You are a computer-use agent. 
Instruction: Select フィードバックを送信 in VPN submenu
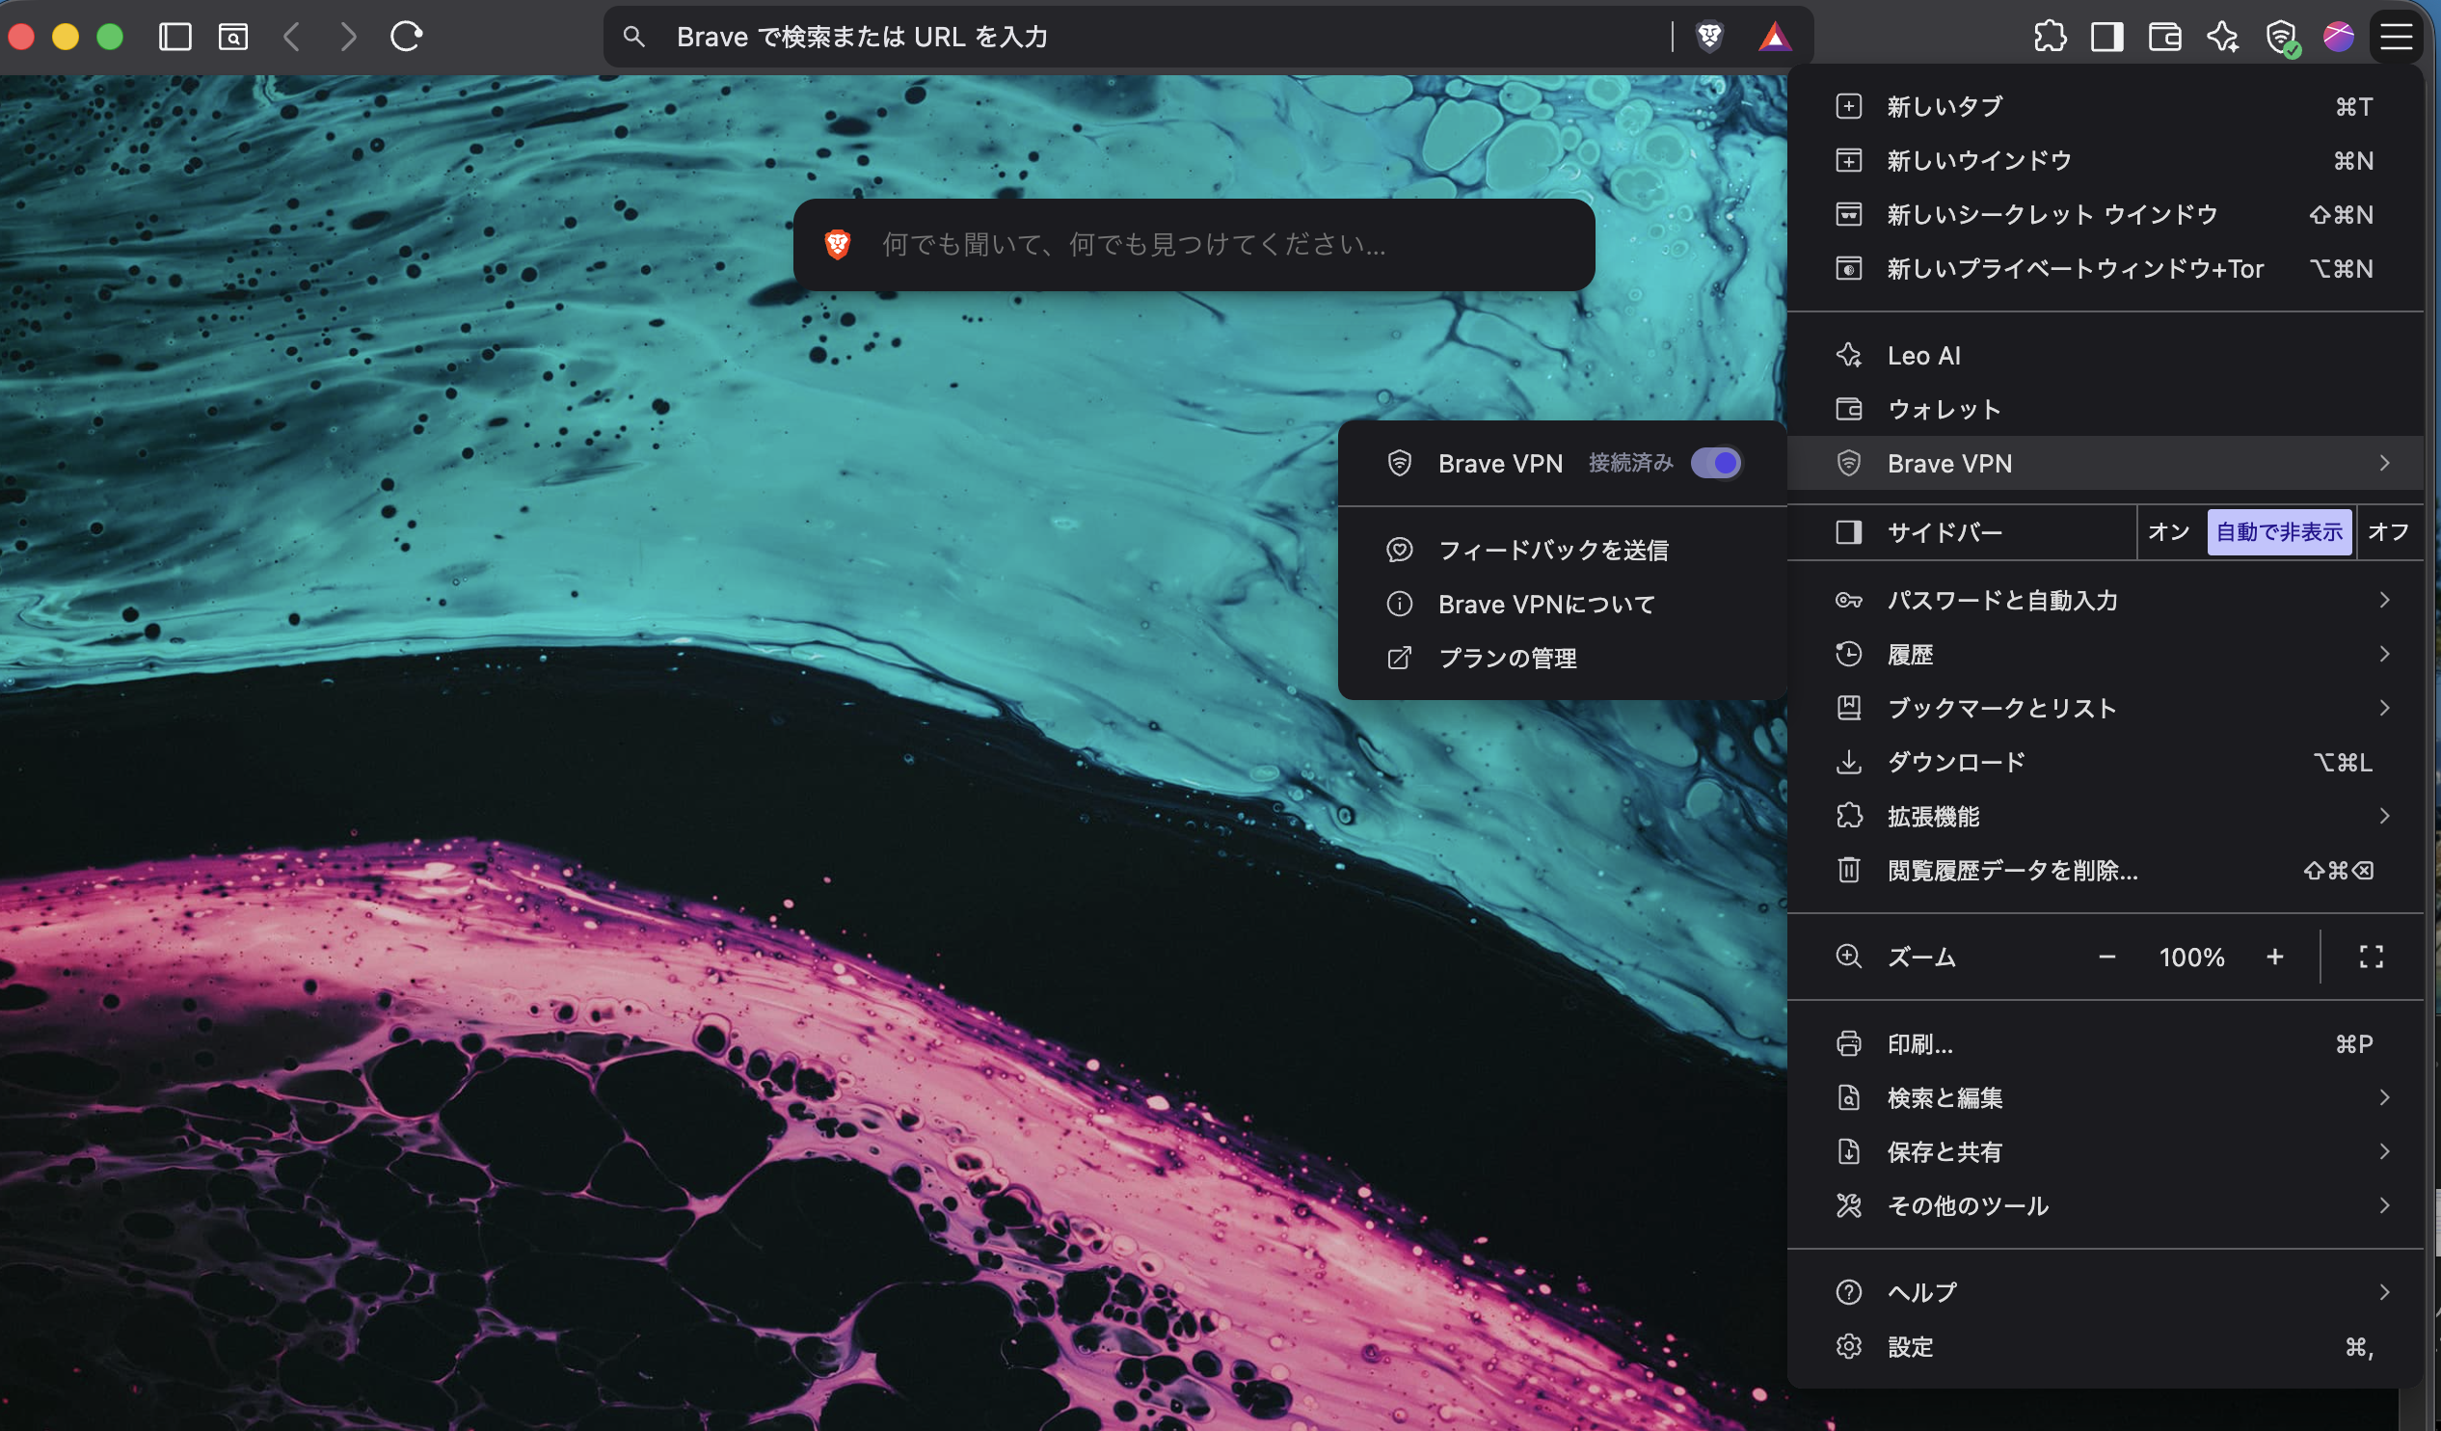tap(1562, 551)
